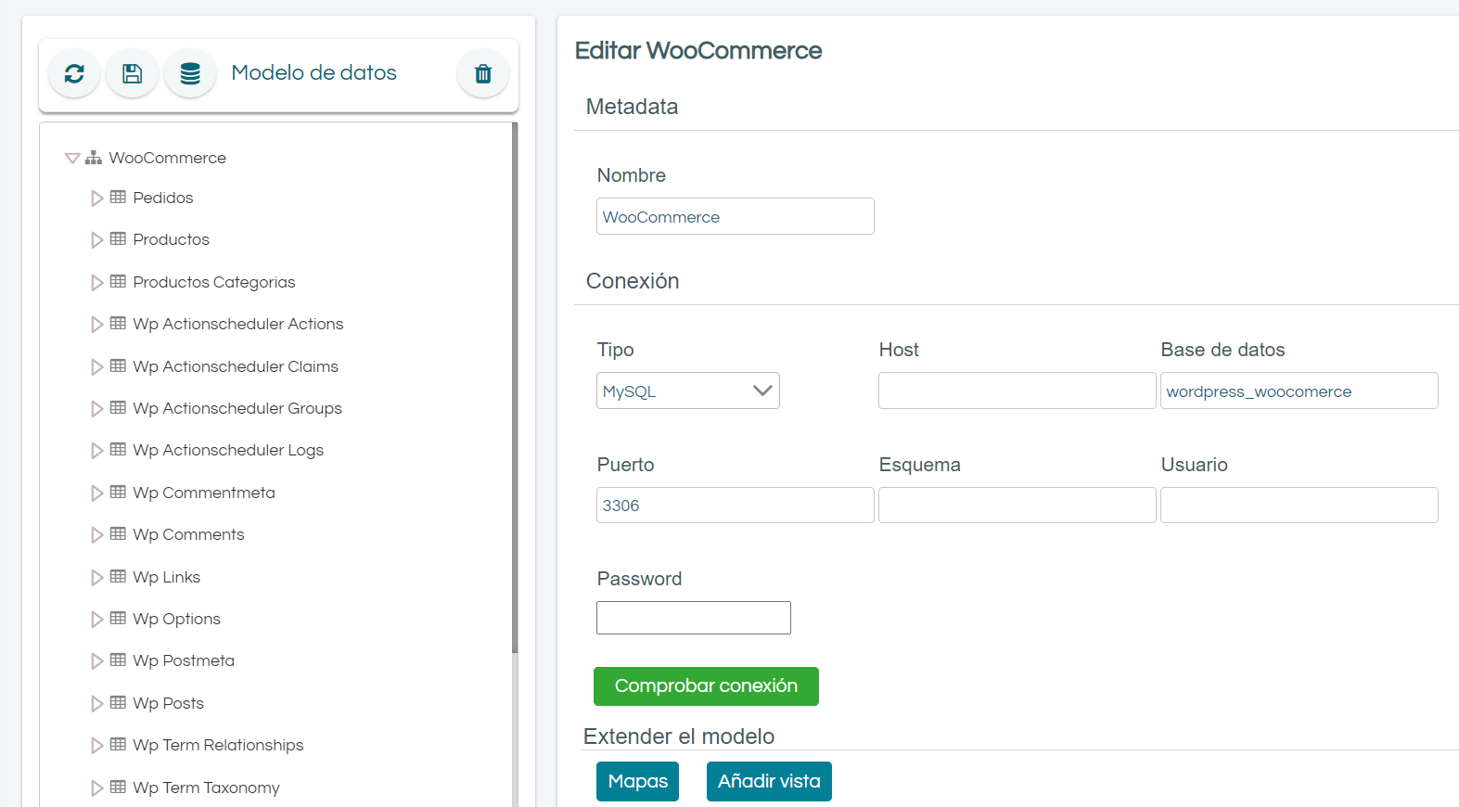This screenshot has width=1459, height=807.
Task: Click the Usuario input field
Action: point(1299,506)
